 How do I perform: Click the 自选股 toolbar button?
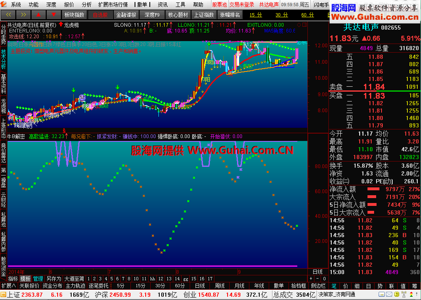(x=100, y=15)
